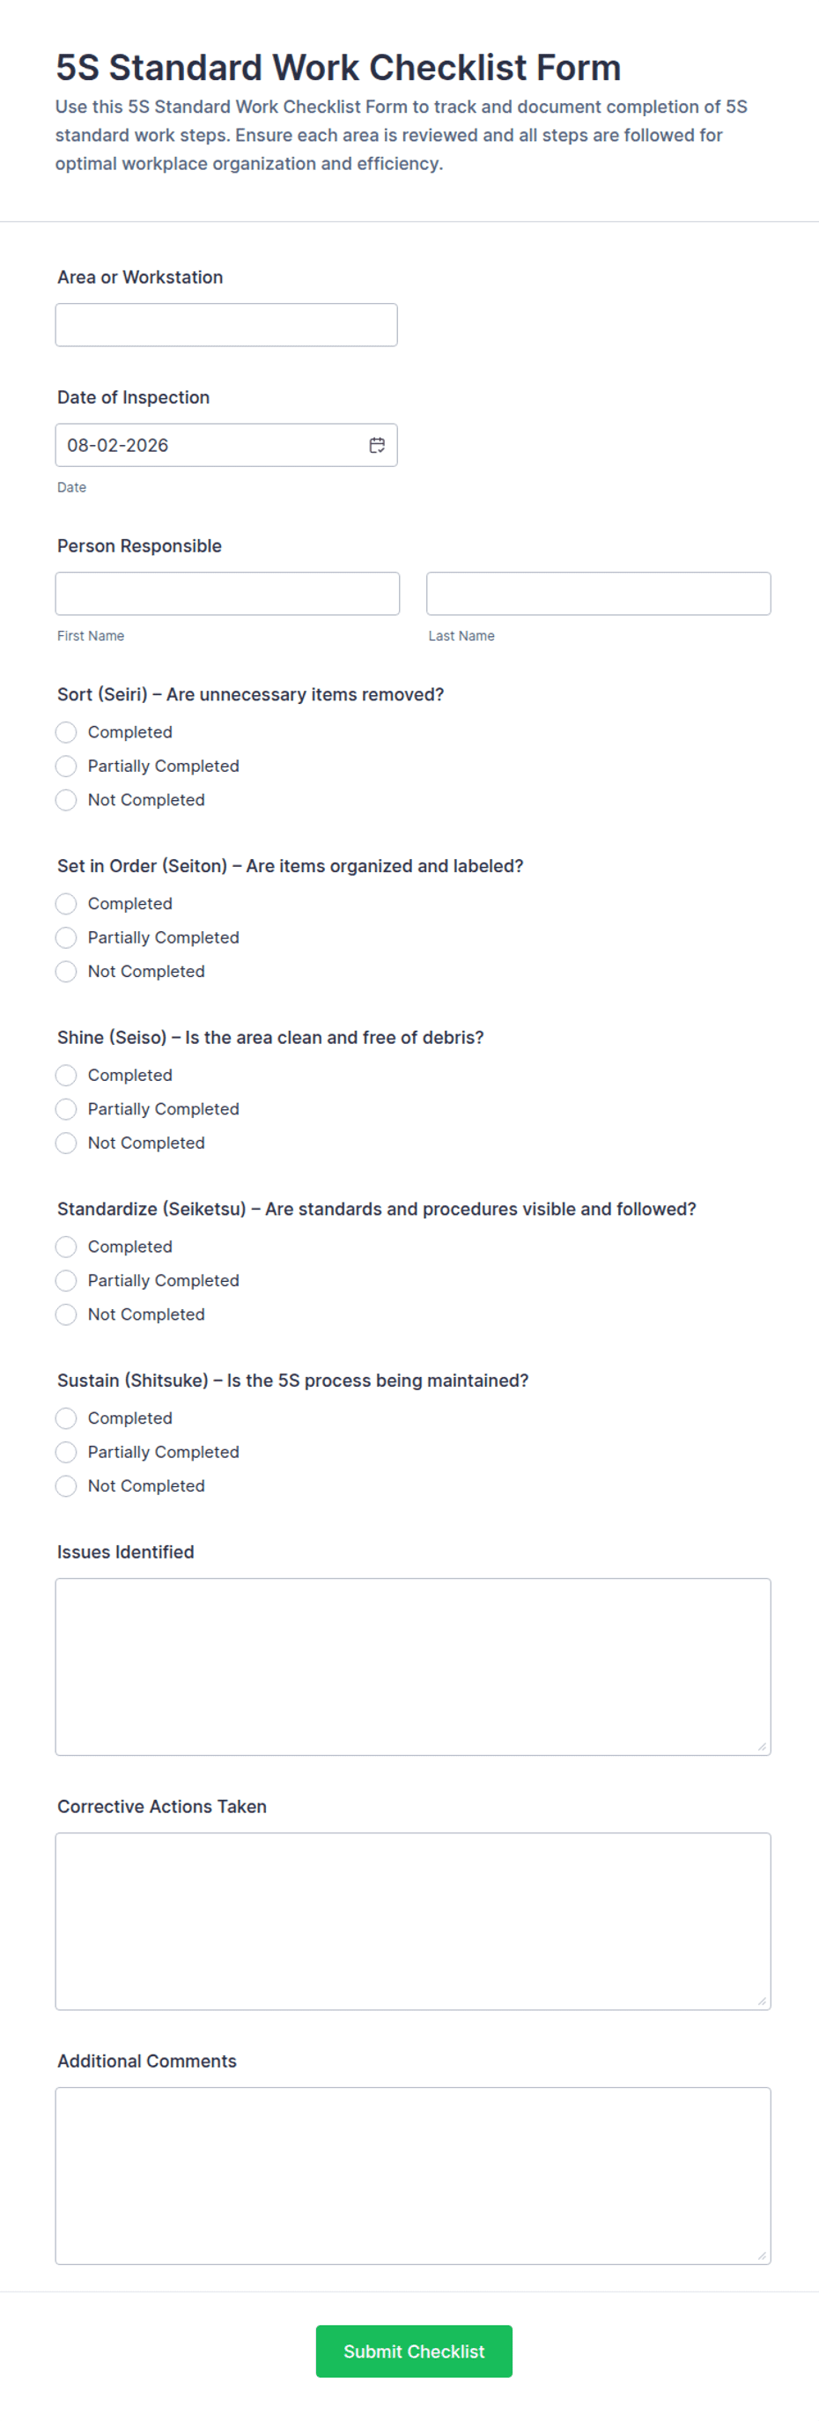Choose Not Completed for Set in Order
Screen dimensions: 819x2421
pyautogui.click(x=66, y=971)
